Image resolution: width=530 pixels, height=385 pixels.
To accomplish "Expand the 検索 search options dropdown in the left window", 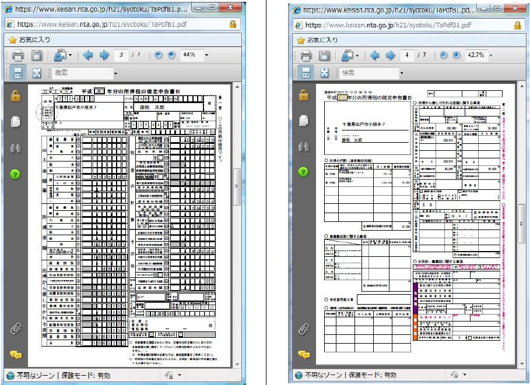I will click(x=115, y=73).
